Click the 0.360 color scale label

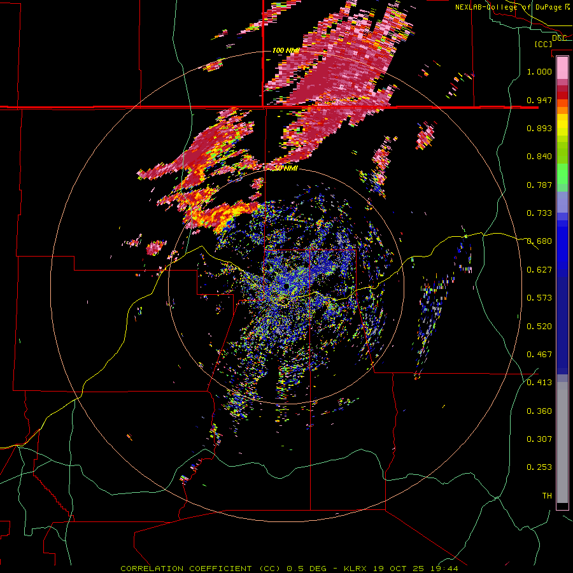[x=539, y=411]
